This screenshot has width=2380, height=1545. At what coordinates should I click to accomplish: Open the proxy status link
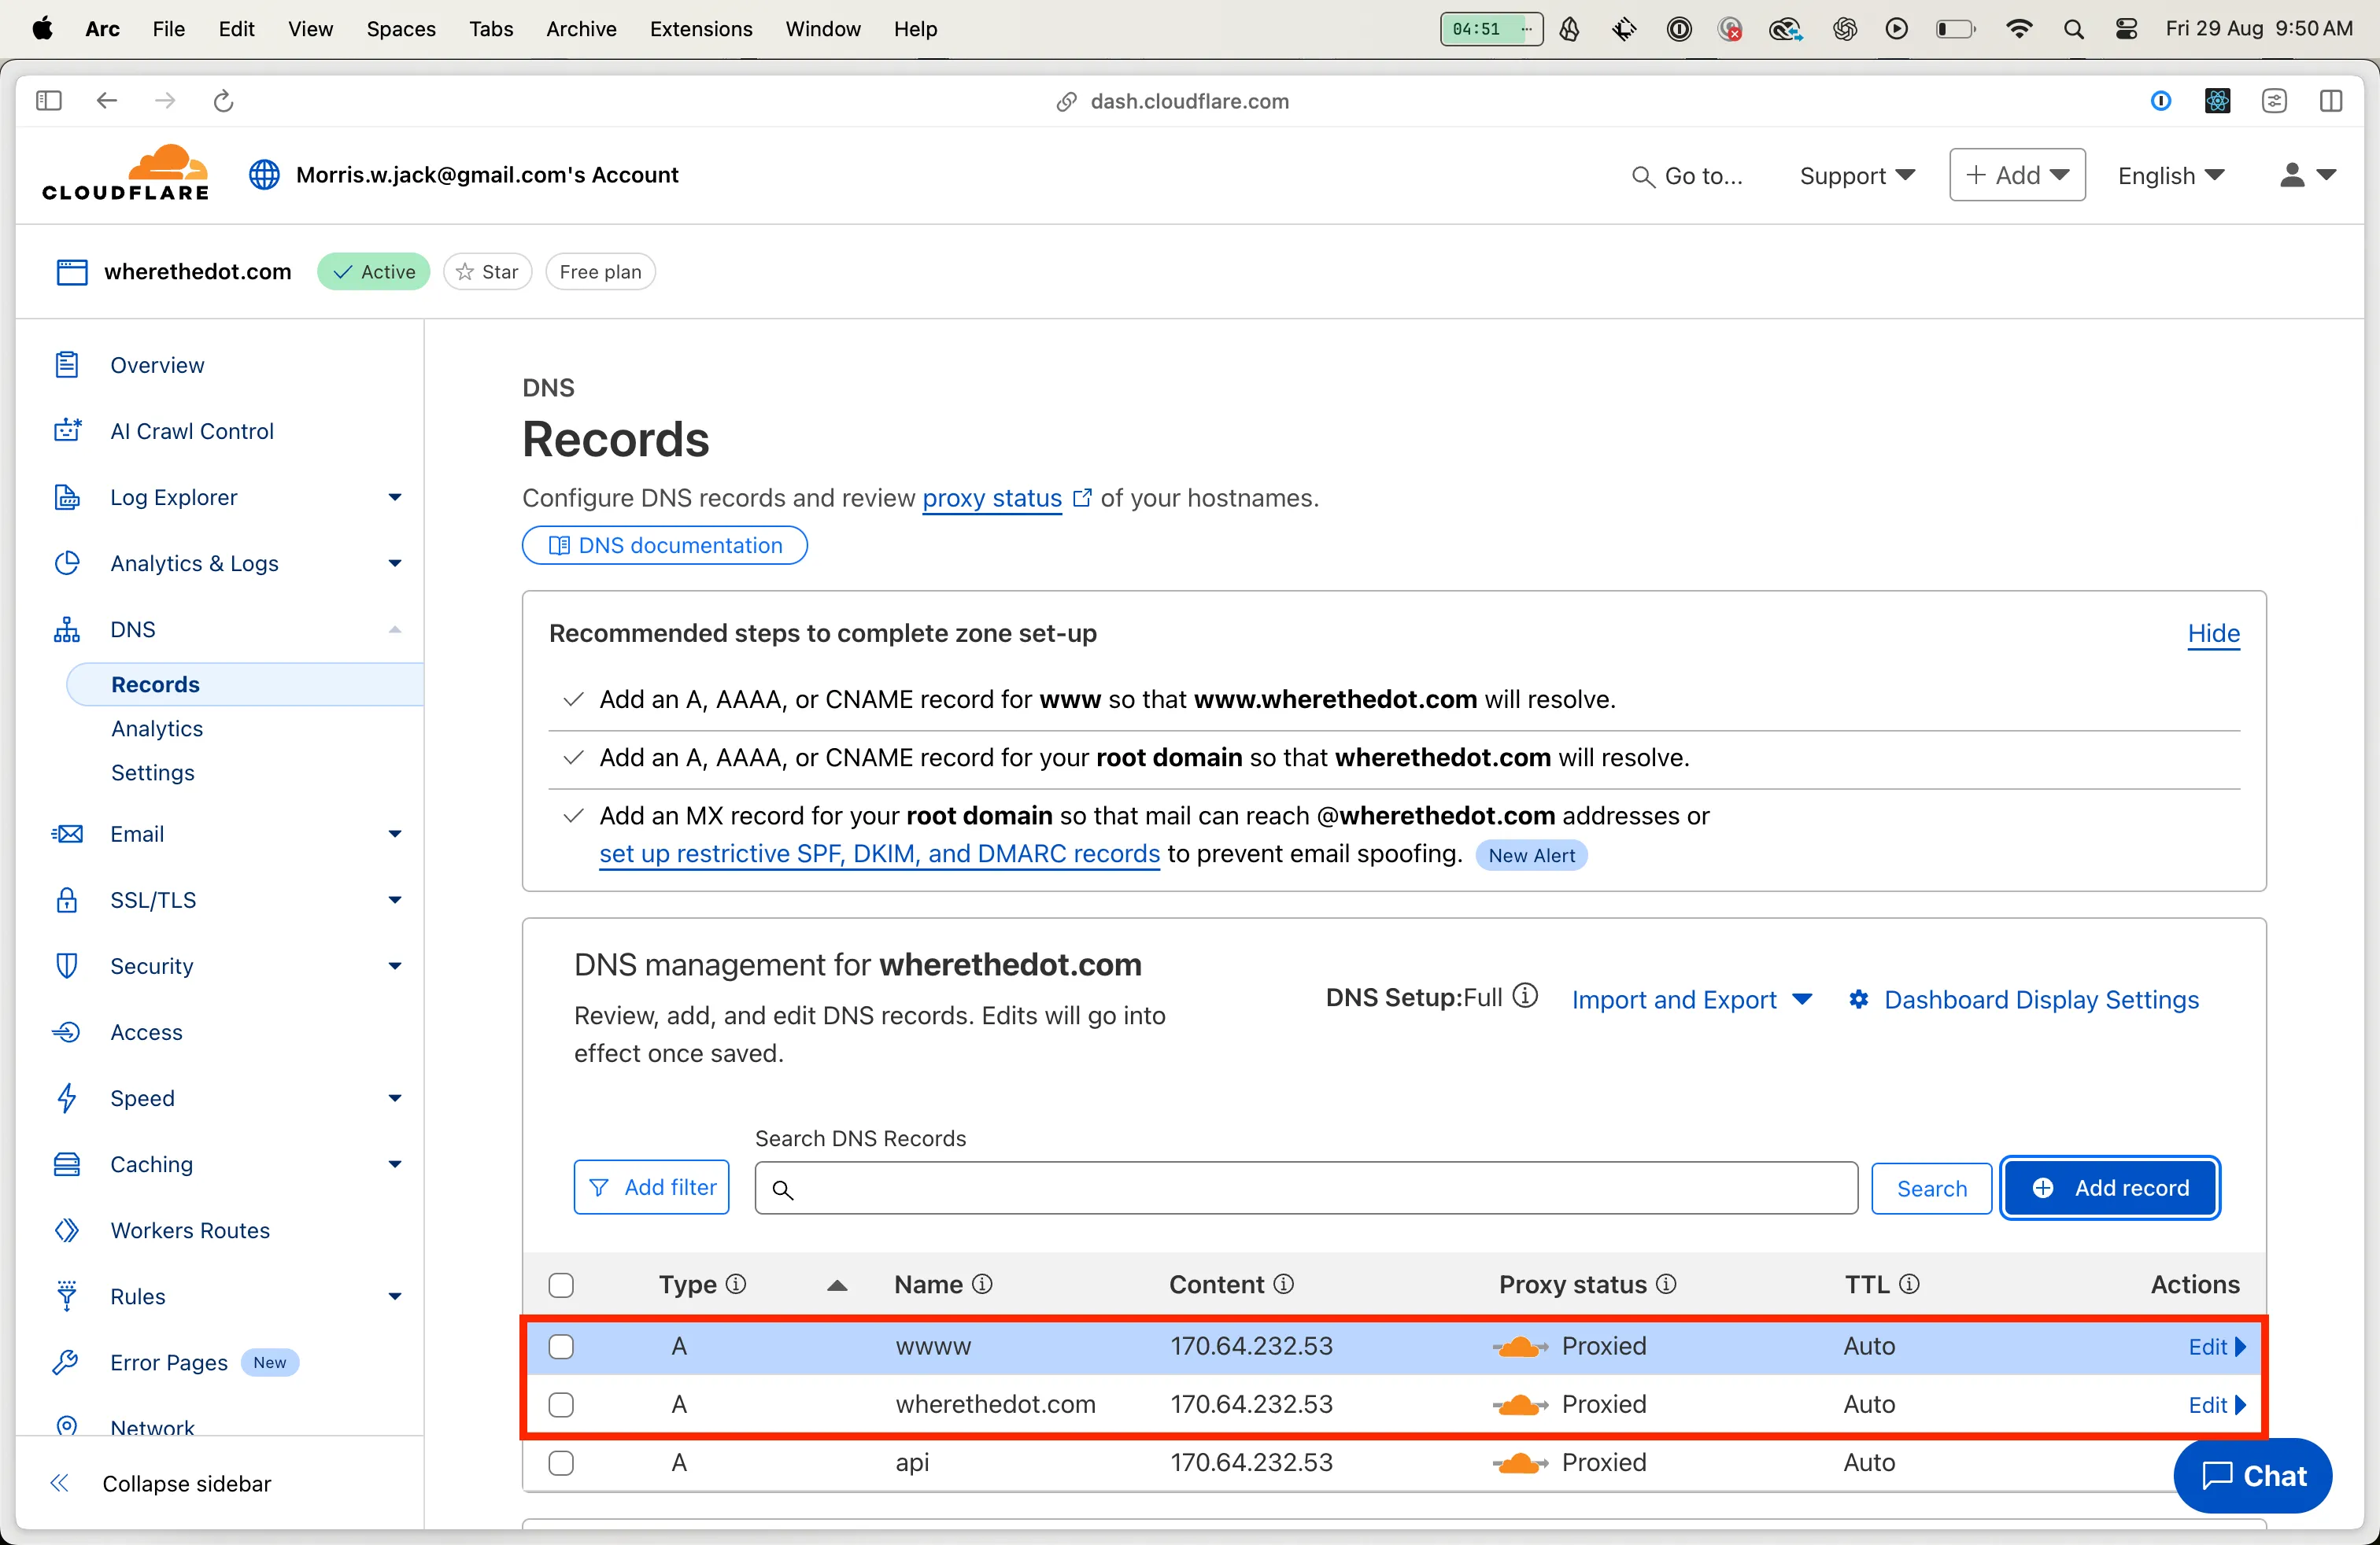(992, 498)
